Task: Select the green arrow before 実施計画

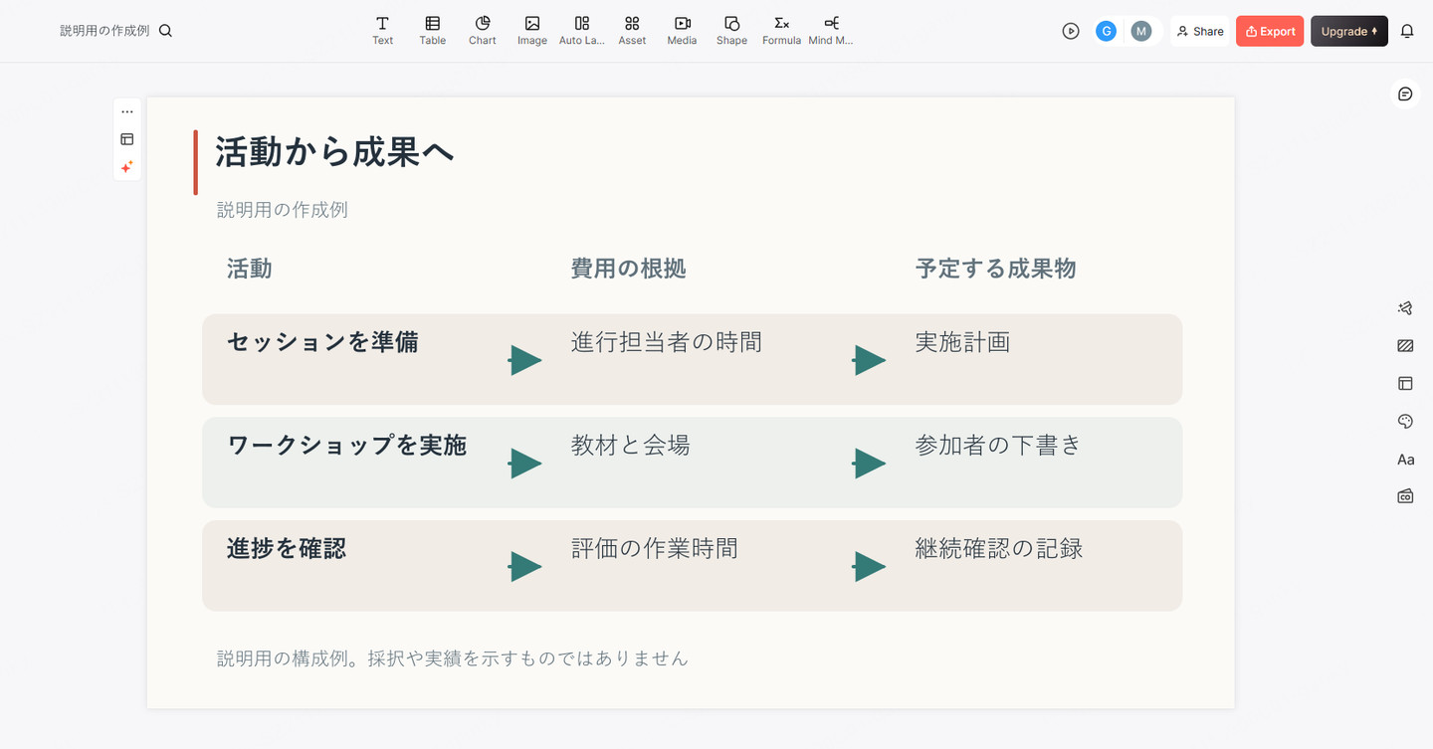Action: tap(869, 360)
